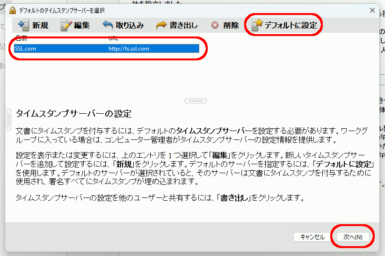Click the キャンセル button
Viewport: 385px width, 256px height.
312,237
